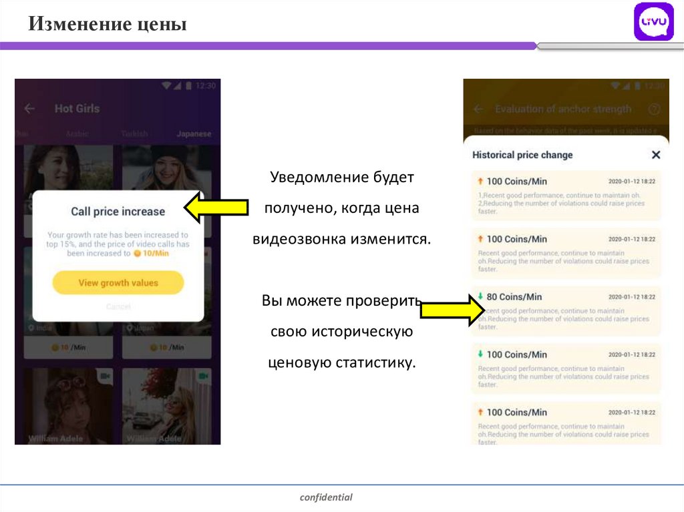The width and height of the screenshot is (684, 512).
Task: Select the text "Уведомление будет получено"
Action: pyautogui.click(x=341, y=193)
